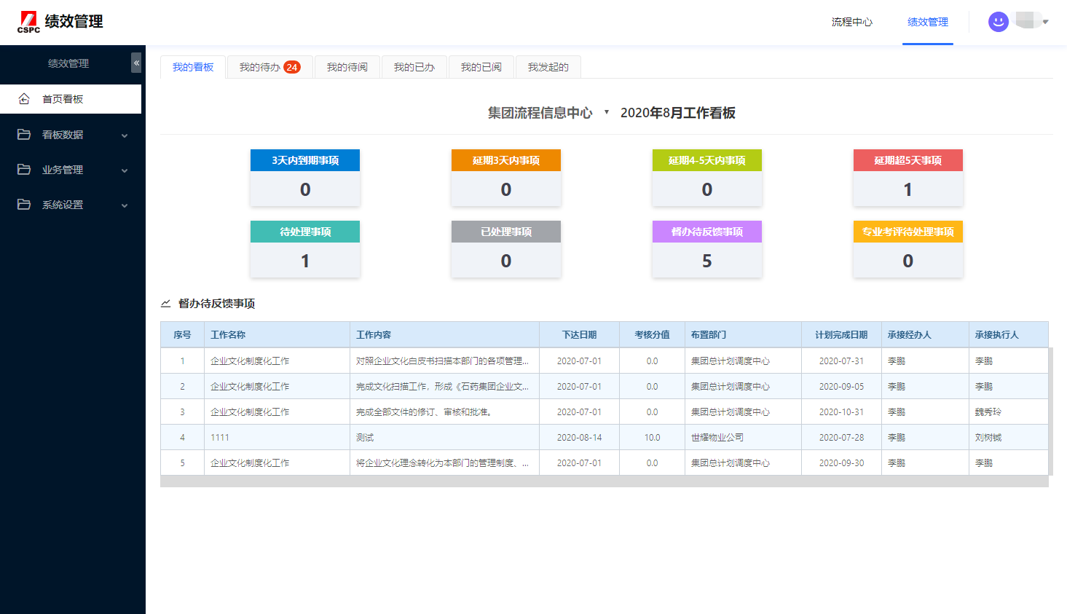Viewport: 1067px width, 614px height.
Task: Open the 延期4-5天内事项 card
Action: [707, 177]
